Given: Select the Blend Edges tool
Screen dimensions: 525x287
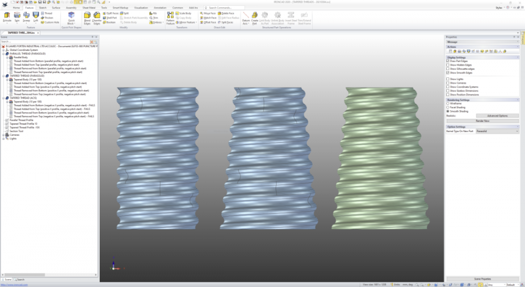Looking at the screenshot, I should click(x=87, y=18).
